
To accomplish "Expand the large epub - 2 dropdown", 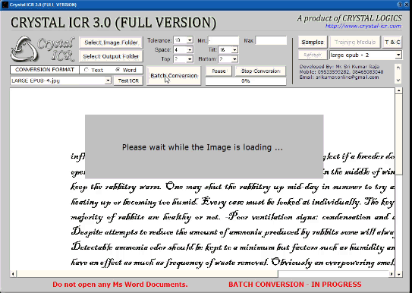I will tap(398, 55).
